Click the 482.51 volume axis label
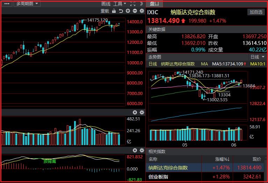This screenshot has height=183, width=268. tap(133, 119)
